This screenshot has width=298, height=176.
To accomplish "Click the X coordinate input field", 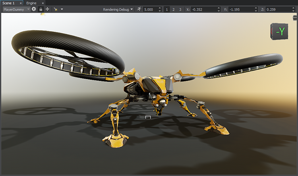I will click(203, 9).
